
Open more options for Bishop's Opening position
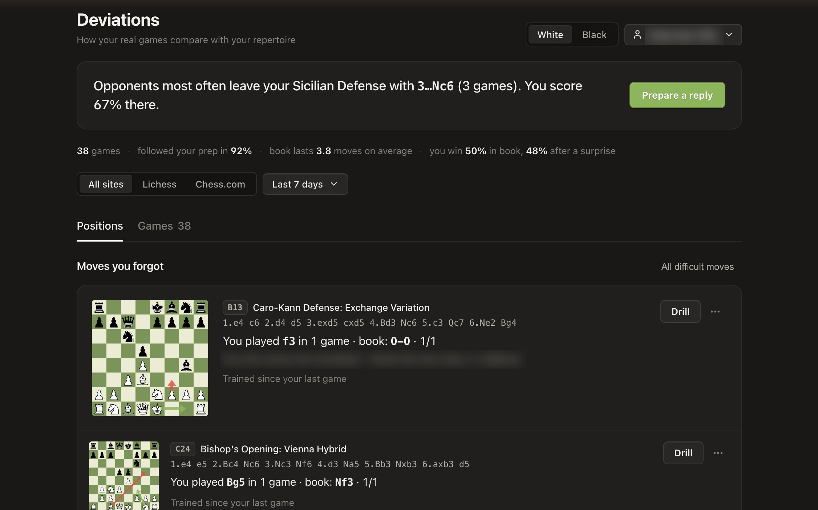tap(718, 453)
